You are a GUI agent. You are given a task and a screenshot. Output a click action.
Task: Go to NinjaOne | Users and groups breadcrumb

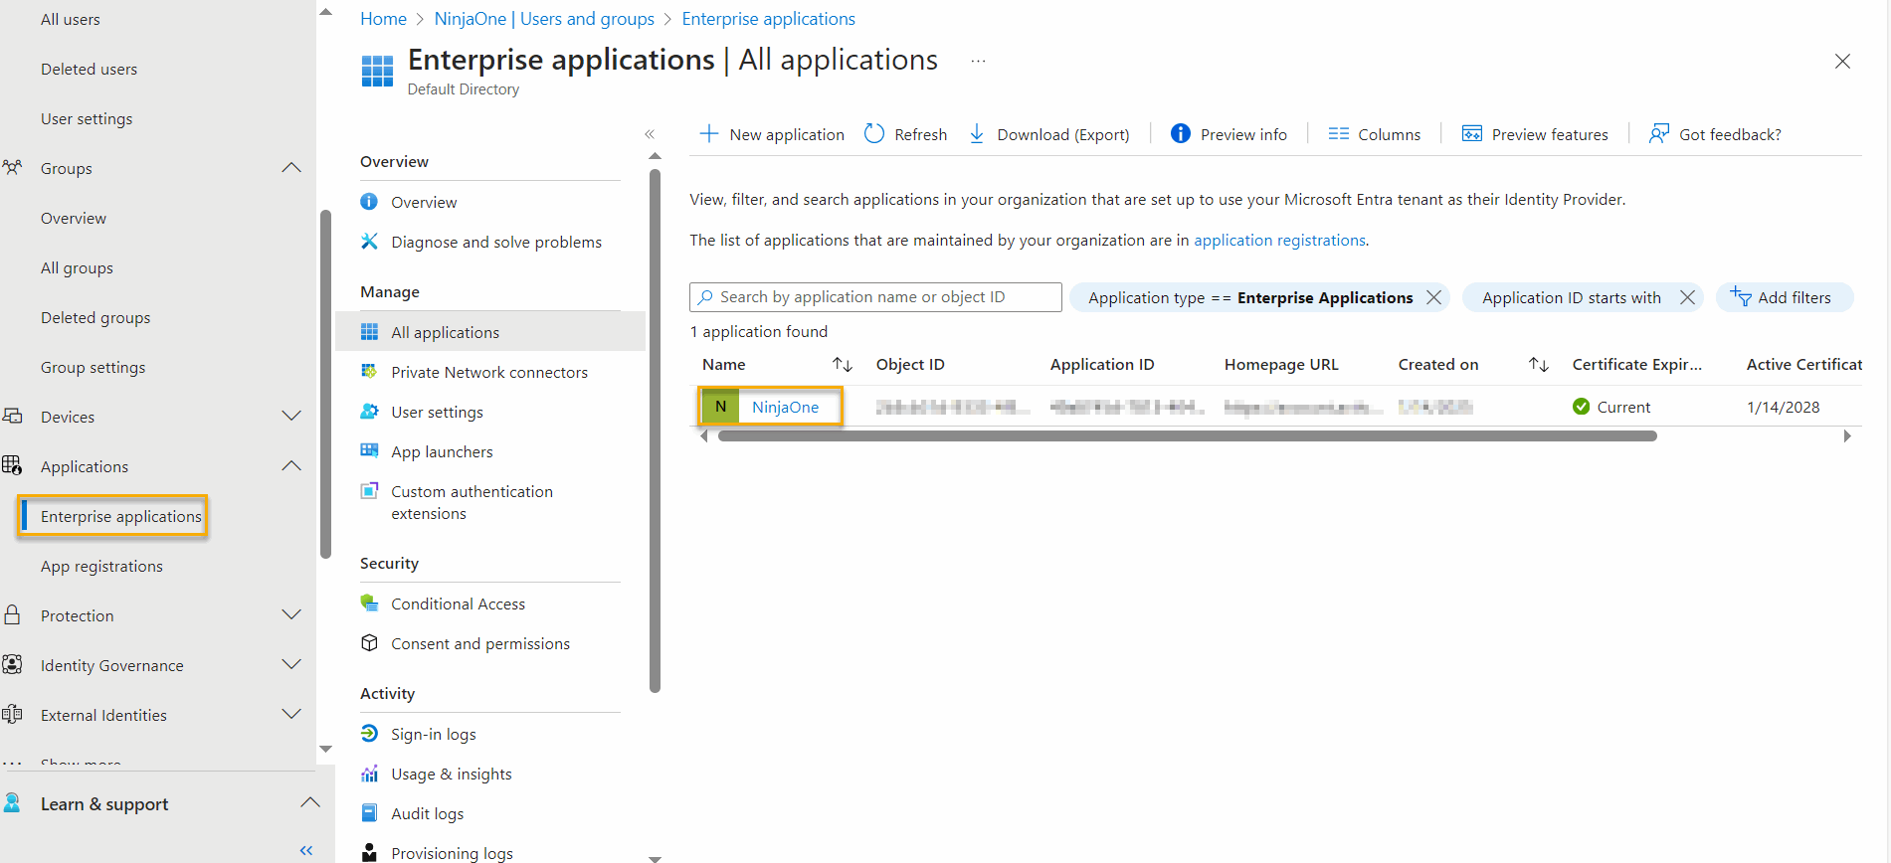click(x=544, y=19)
